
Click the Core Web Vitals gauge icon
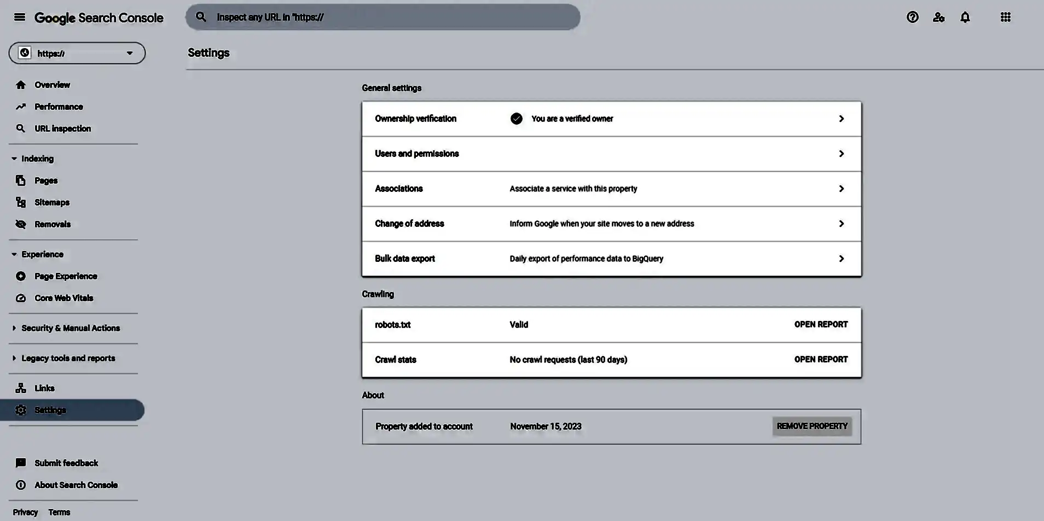pos(21,298)
